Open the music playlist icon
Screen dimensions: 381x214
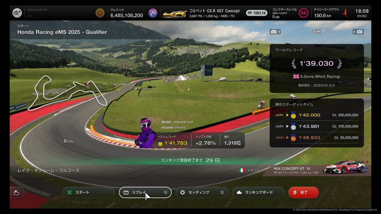pos(153,13)
